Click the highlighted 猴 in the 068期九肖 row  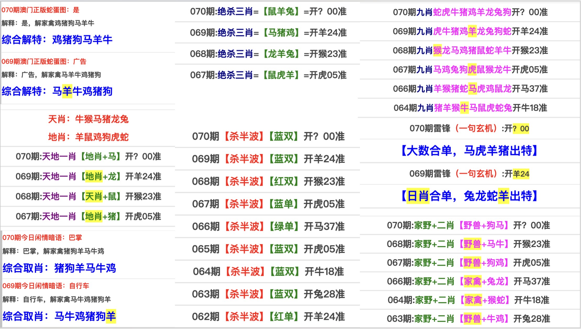(x=437, y=50)
